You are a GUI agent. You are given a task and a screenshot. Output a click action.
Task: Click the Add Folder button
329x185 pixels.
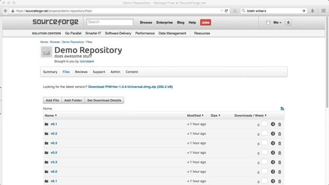point(73,100)
